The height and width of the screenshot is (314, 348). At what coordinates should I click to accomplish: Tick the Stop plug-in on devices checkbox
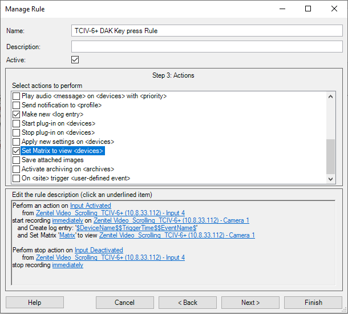pos(17,132)
